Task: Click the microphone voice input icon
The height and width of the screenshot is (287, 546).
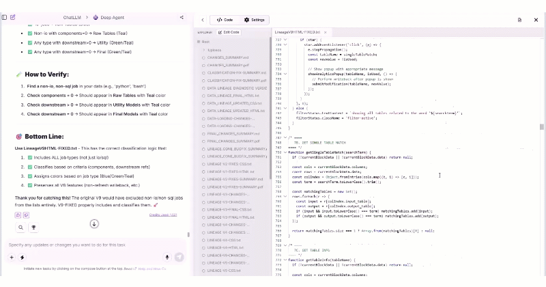Action: coord(167,257)
